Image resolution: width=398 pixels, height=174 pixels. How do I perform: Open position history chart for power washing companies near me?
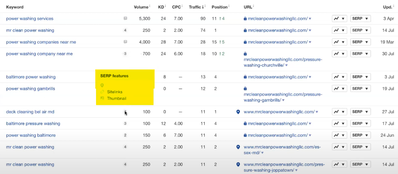[x=339, y=42]
